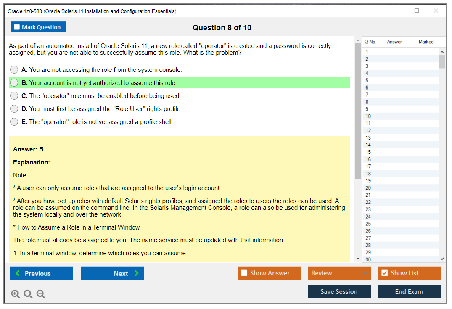452x309 pixels.
Task: Click explanation panel scroll down arrow
Action: [358, 259]
